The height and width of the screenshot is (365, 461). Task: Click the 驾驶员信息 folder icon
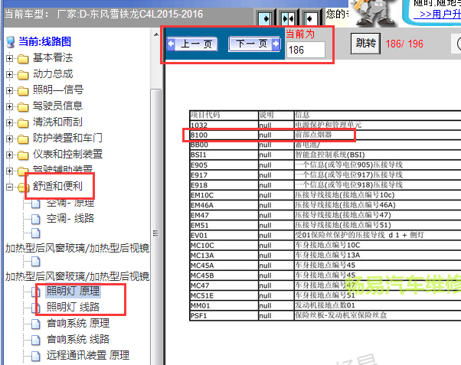(23, 107)
